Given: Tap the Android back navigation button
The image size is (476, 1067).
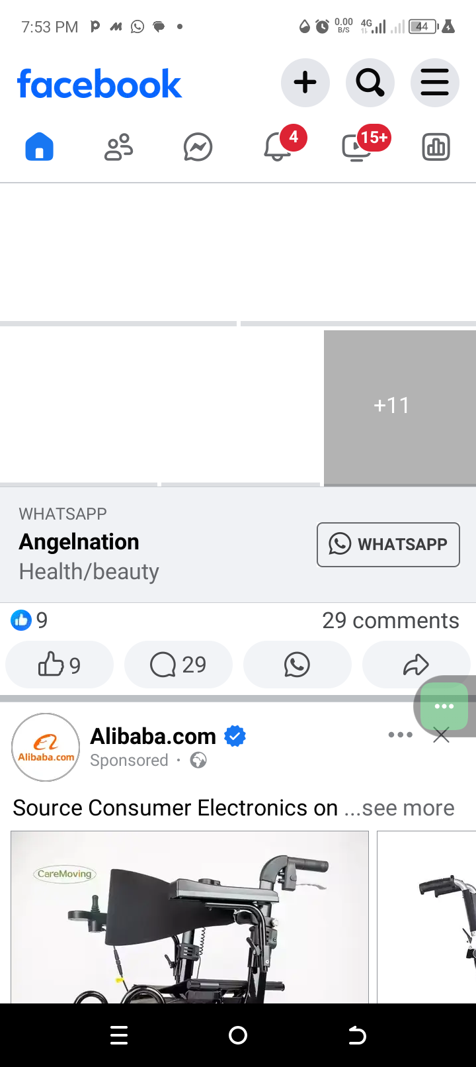Looking at the screenshot, I should 357,1035.
